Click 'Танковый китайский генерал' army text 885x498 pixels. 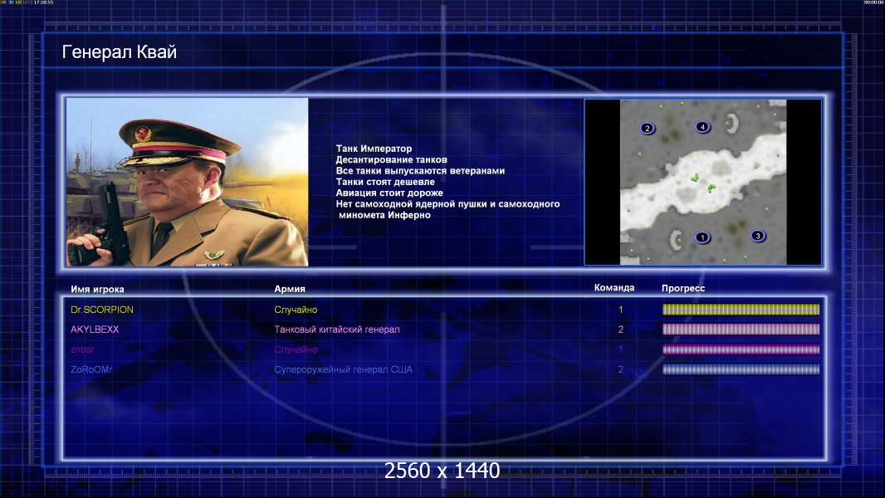[x=337, y=330]
